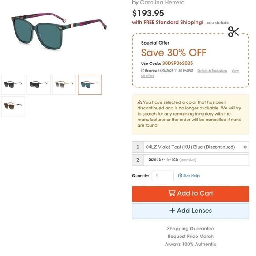Select the brown sunglasses thumbnail
The height and width of the screenshot is (256, 256).
tap(13, 106)
